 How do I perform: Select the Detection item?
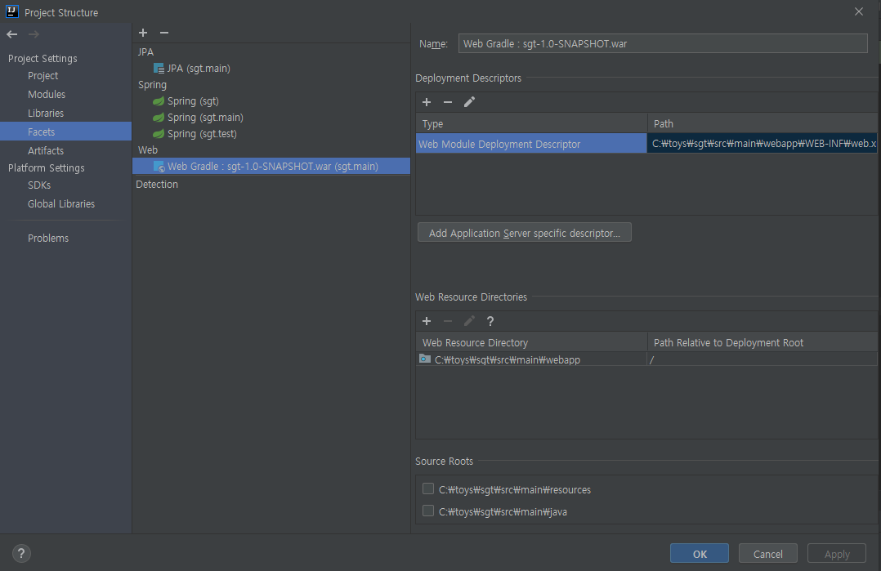point(157,184)
